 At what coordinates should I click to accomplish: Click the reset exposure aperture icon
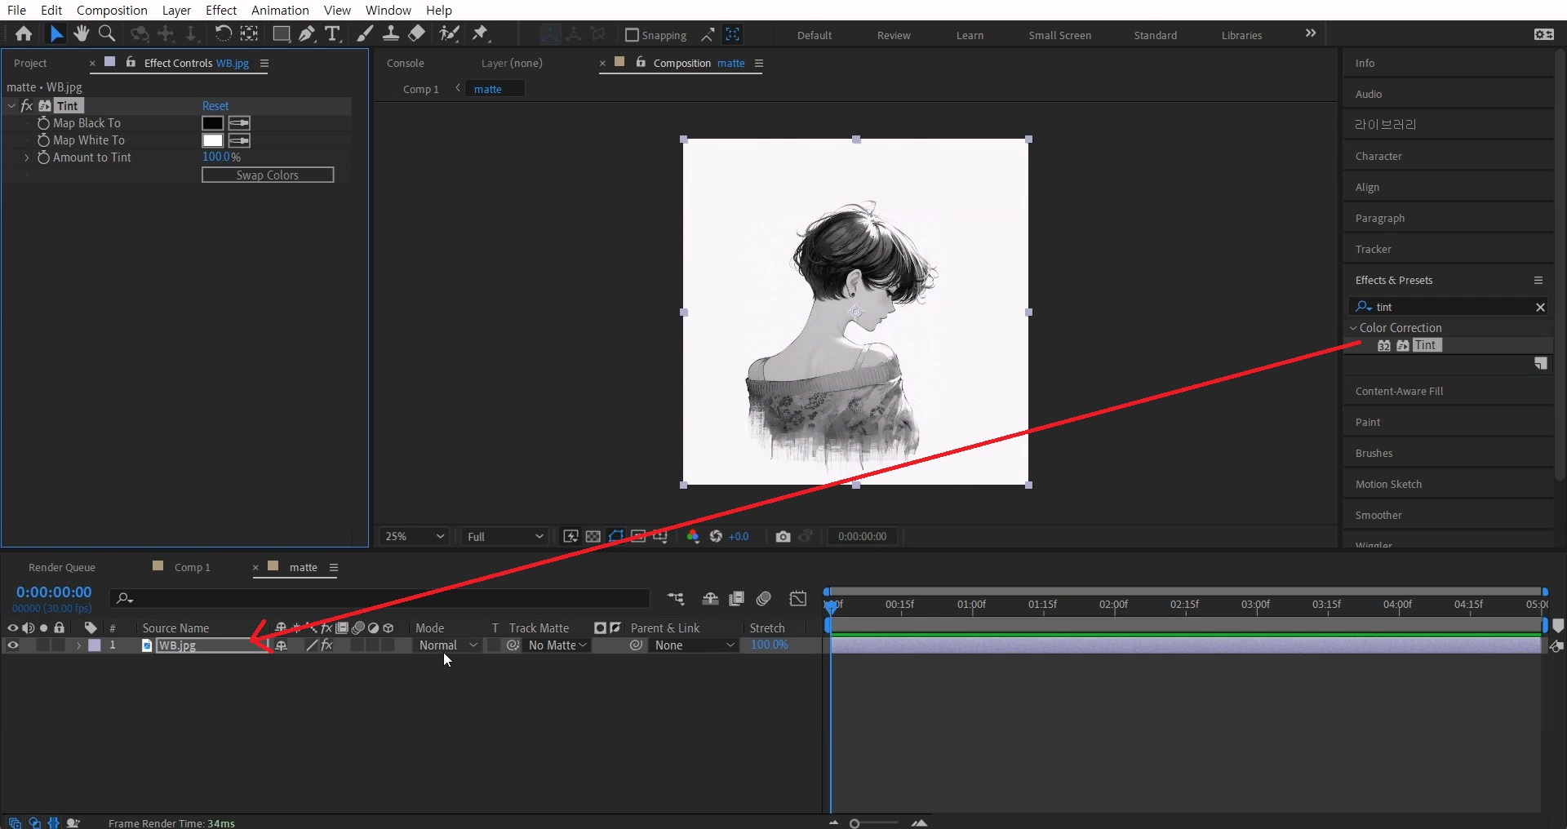point(716,536)
